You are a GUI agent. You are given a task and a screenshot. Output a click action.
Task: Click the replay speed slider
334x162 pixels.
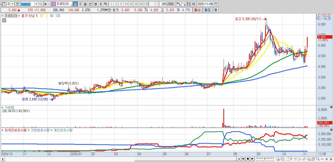(265, 159)
